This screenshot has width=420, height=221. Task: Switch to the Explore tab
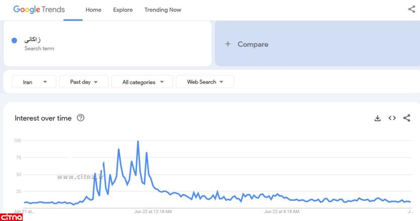(123, 10)
